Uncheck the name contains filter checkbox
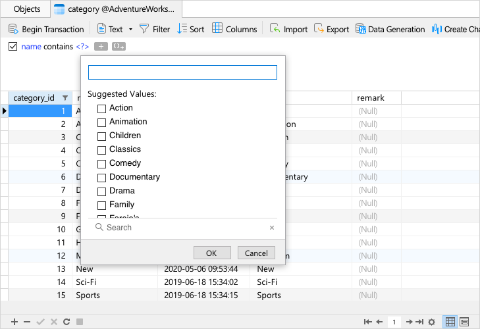The height and width of the screenshot is (329, 480). pyautogui.click(x=13, y=47)
